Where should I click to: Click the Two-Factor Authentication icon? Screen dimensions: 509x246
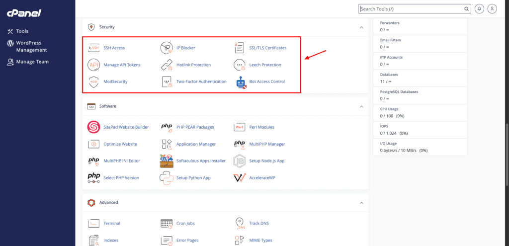pos(167,82)
